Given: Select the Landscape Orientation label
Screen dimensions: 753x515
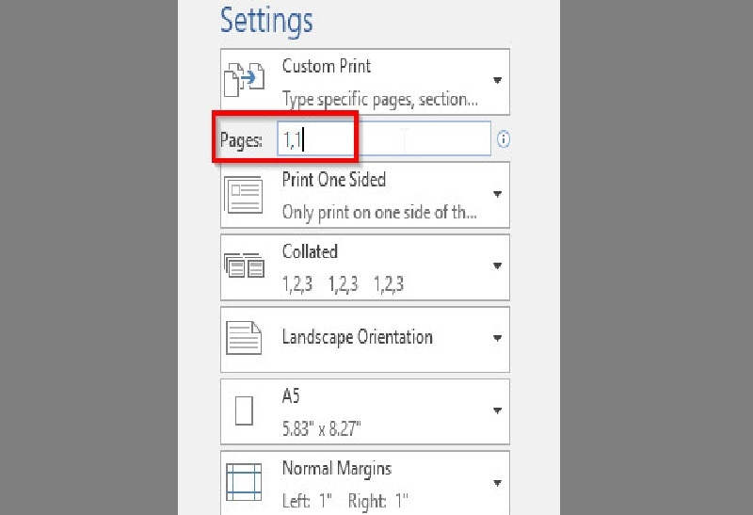Looking at the screenshot, I should click(x=358, y=338).
